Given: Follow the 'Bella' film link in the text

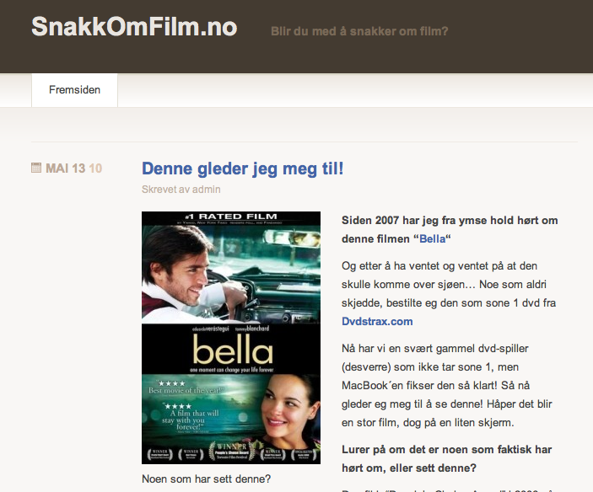Looking at the screenshot, I should [x=432, y=239].
